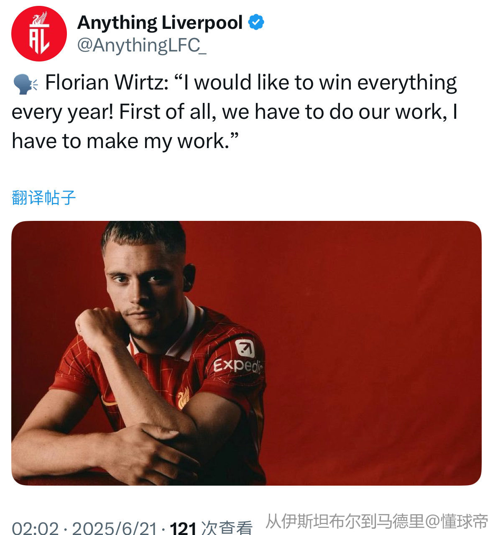Image resolution: width=493 pixels, height=535 pixels.
Task: Click the name "Florian Wirtz:" in the tweet
Action: (x=107, y=82)
